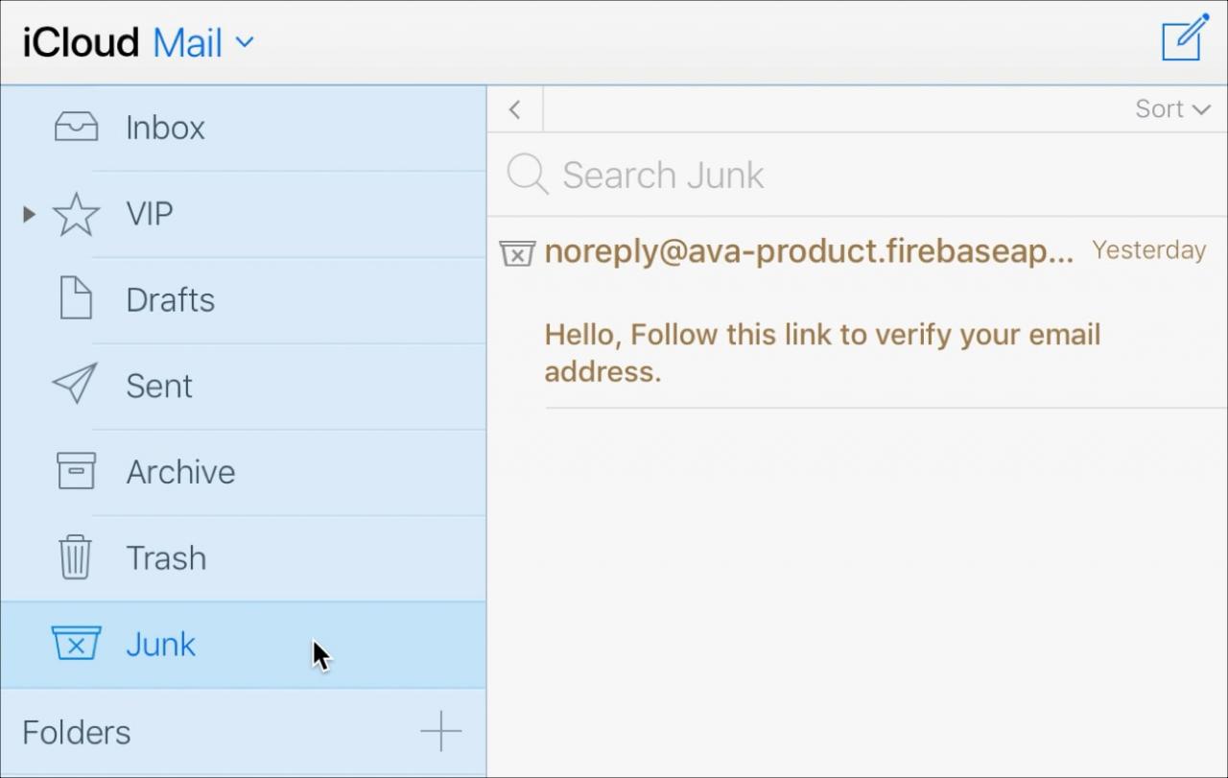
Task: Expand the VIP disclosure triangle
Action: (29, 214)
